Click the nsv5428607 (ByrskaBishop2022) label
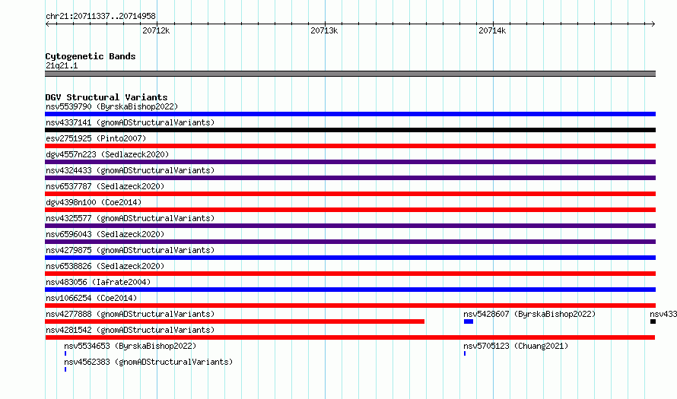Screen dimensions: 677x399 tap(529, 314)
